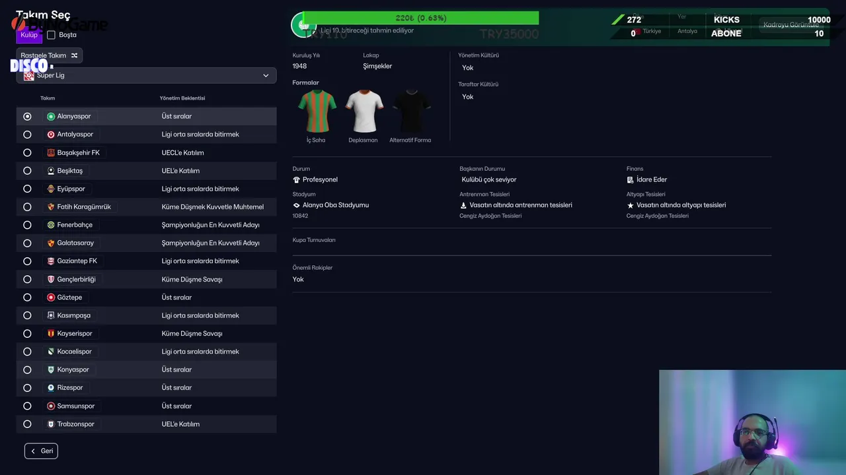This screenshot has width=846, height=475.
Task: Select the Galatasaray radio button
Action: (27, 243)
